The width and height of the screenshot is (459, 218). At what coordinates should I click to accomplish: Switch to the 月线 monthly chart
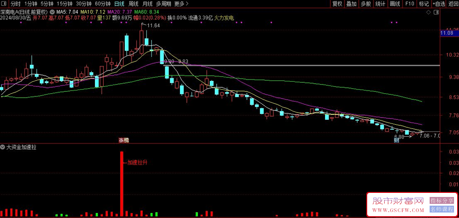[x=147, y=4]
